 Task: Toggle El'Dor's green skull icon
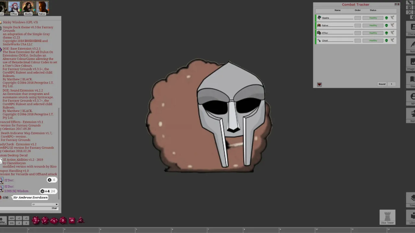(x=386, y=33)
